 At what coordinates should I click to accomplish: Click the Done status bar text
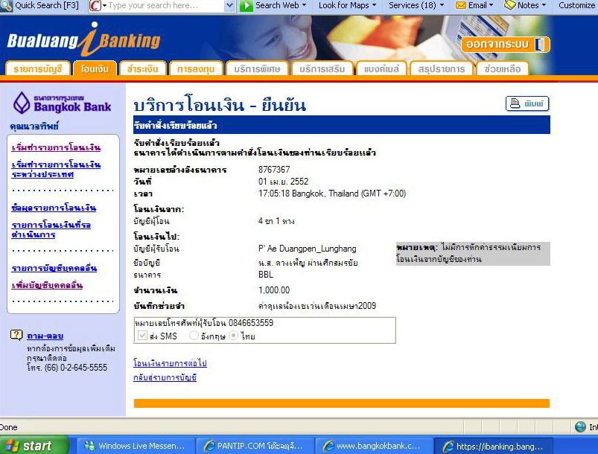[x=9, y=427]
